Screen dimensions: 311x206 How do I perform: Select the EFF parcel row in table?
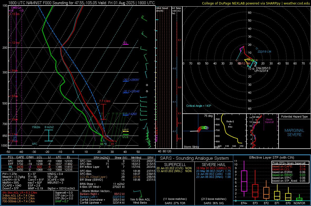[x=40, y=164]
